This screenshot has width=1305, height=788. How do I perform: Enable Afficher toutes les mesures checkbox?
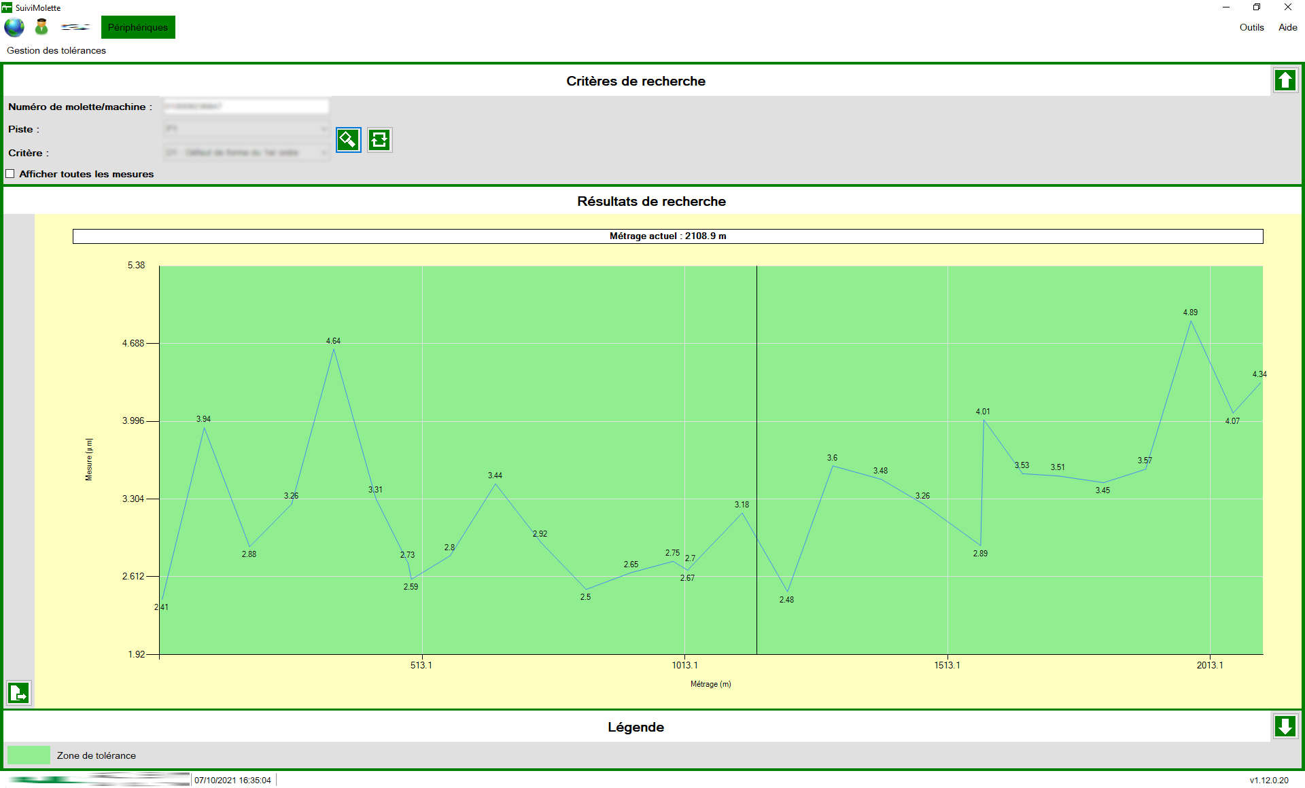click(x=10, y=174)
